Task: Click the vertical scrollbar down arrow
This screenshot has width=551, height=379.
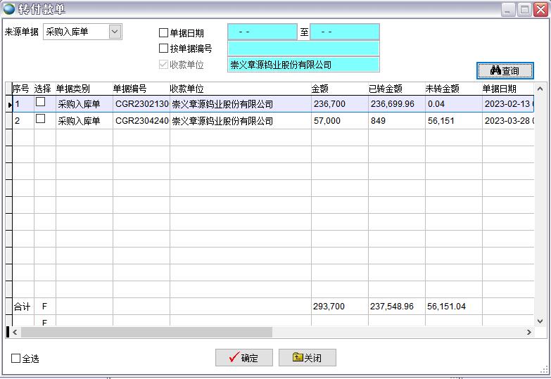Action: coord(540,321)
